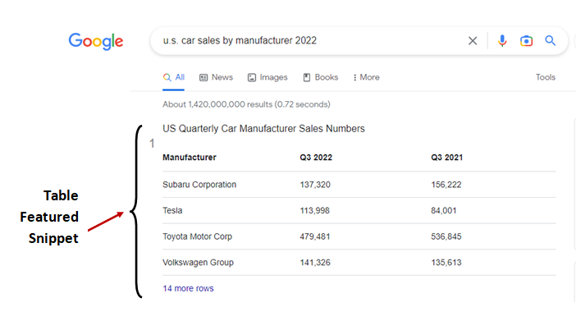Start voice search with microphone icon

pyautogui.click(x=502, y=40)
